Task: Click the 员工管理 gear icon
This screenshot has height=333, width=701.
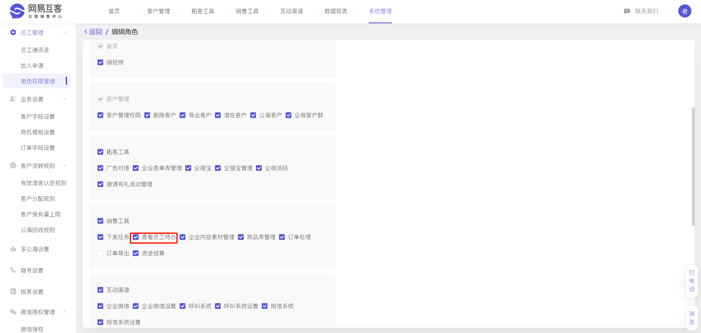Action: 13,33
